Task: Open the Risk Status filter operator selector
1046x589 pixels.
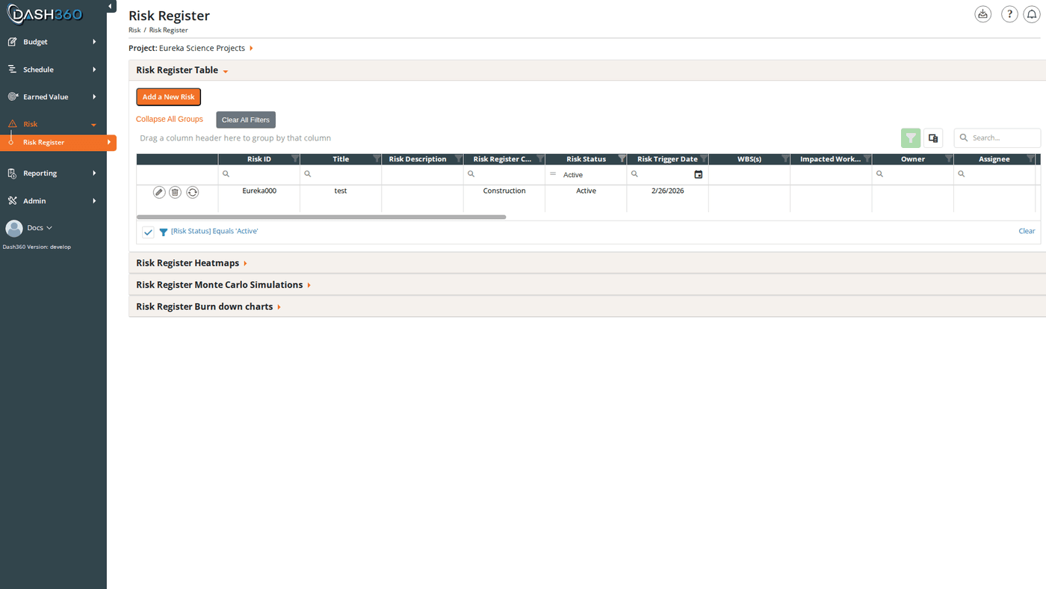Action: [553, 174]
